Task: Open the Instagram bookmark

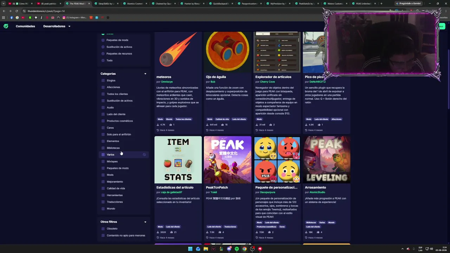Action: (x=74, y=18)
